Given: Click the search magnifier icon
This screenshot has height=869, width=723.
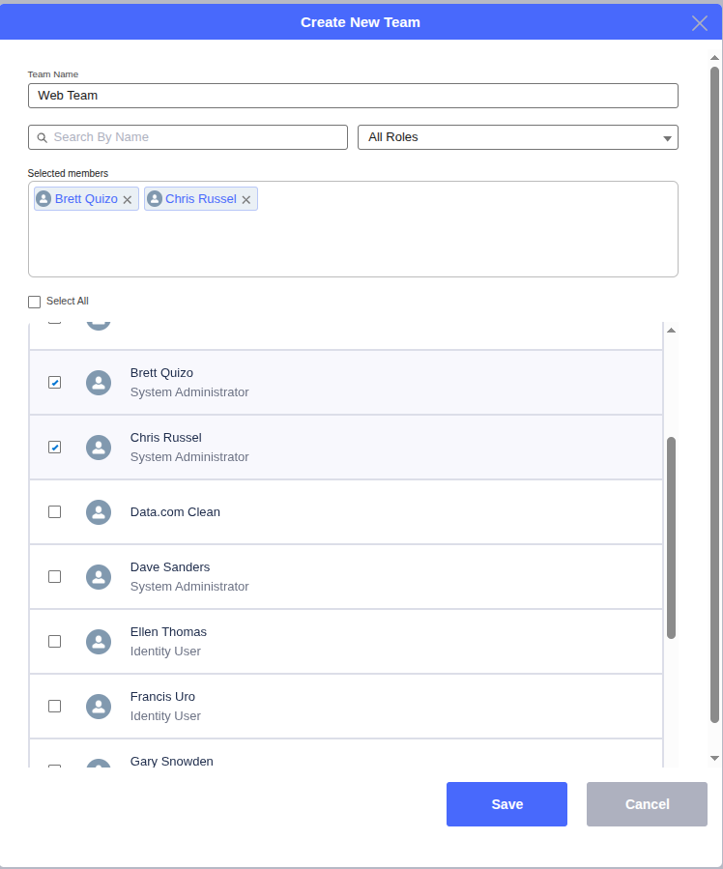Looking at the screenshot, I should click(43, 138).
